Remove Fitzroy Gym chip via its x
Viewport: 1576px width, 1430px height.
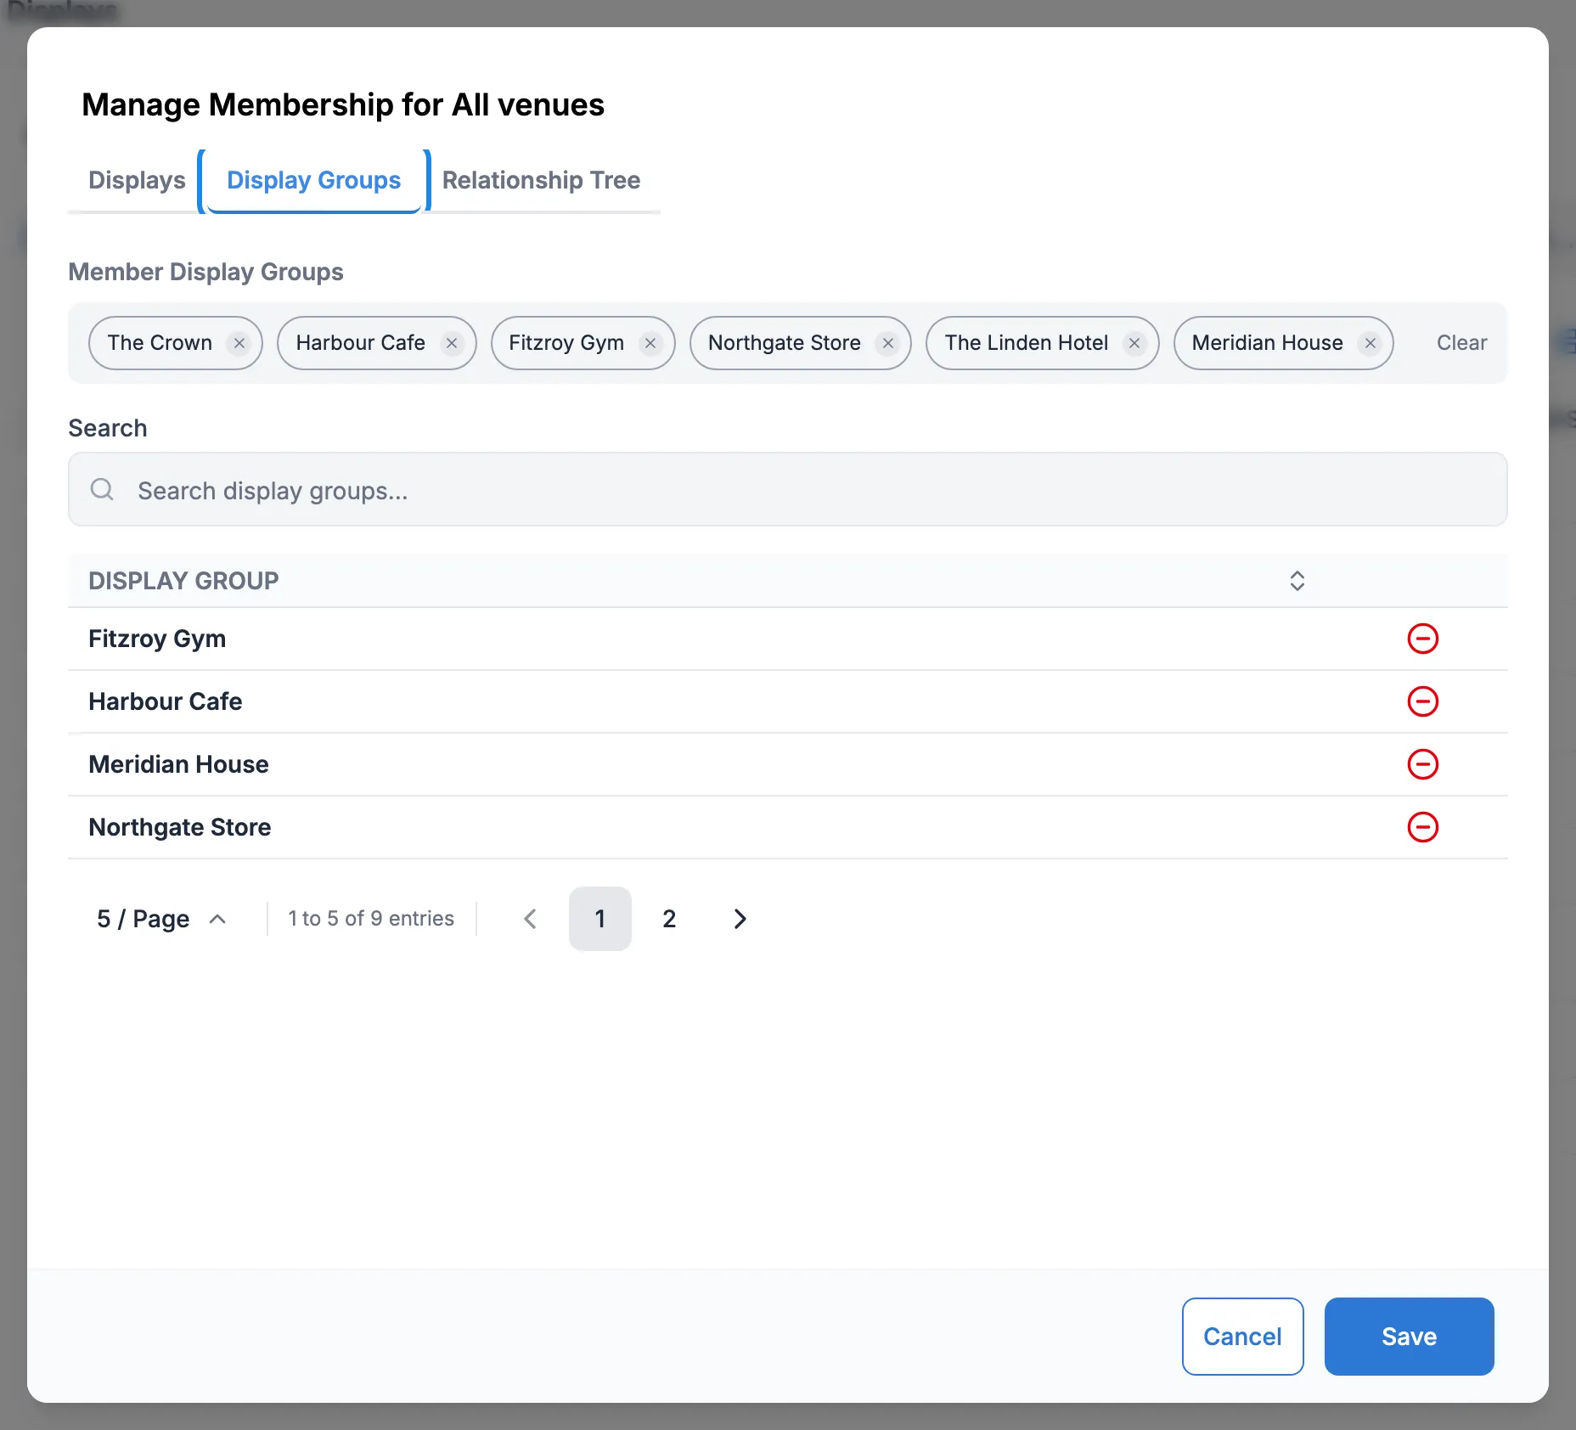650,343
